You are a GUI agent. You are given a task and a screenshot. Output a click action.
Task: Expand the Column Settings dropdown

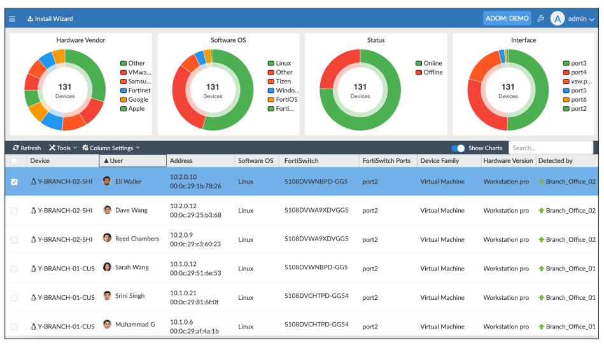[x=138, y=148]
